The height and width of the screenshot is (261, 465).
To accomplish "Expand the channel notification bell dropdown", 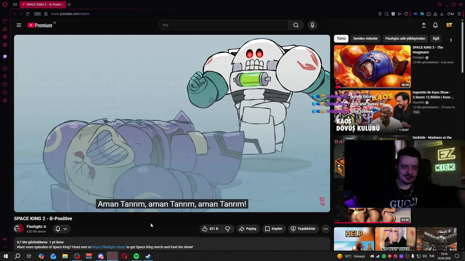I will pyautogui.click(x=61, y=229).
